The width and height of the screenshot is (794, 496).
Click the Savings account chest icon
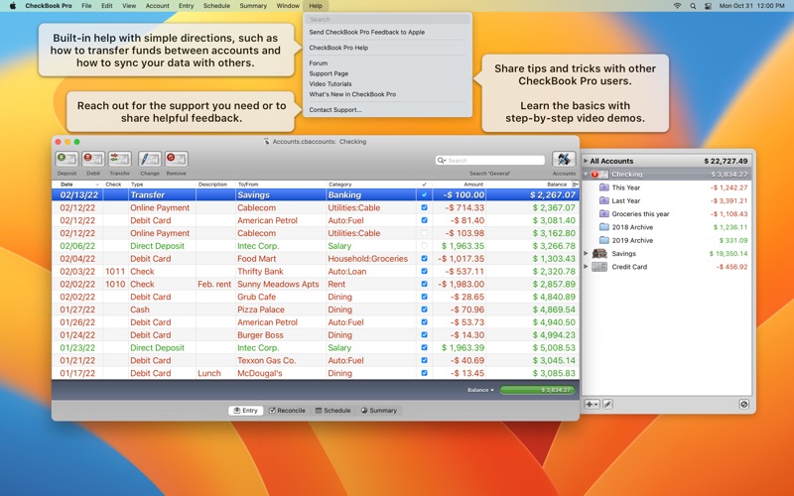pos(599,254)
